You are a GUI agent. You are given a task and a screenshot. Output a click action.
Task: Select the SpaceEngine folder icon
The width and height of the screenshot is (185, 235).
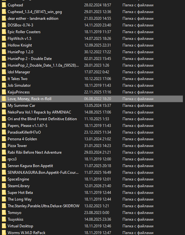tap(4, 179)
